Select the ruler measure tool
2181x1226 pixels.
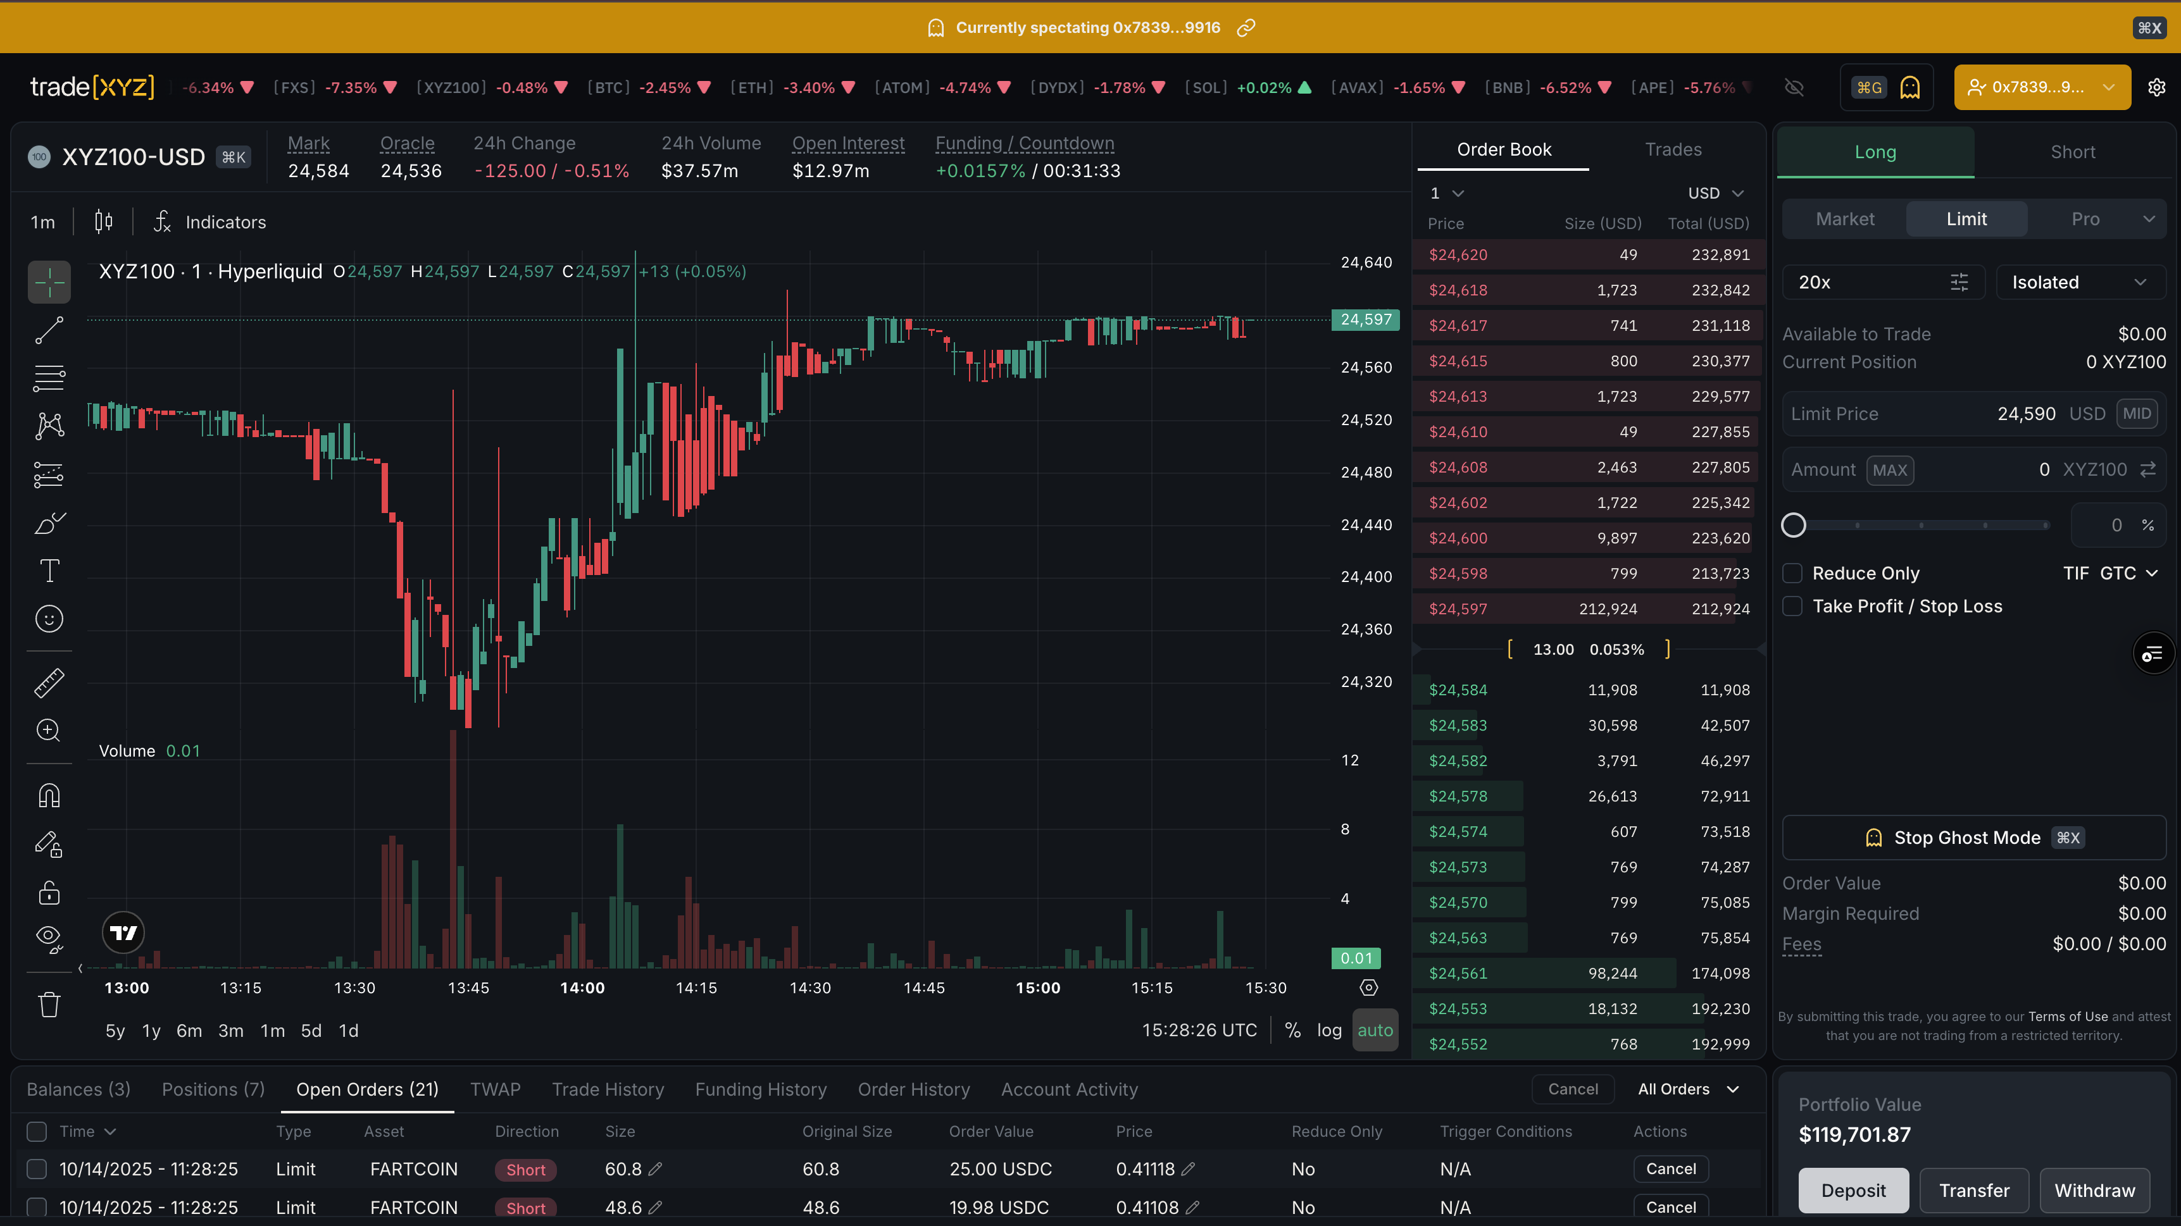coord(49,683)
